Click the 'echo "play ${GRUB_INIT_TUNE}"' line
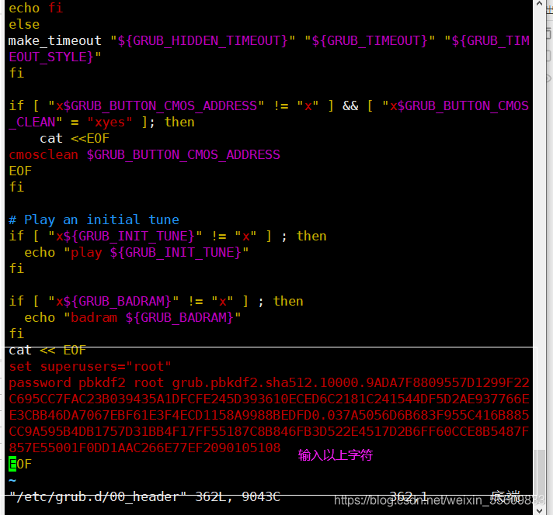The image size is (553, 515). pyautogui.click(x=137, y=253)
